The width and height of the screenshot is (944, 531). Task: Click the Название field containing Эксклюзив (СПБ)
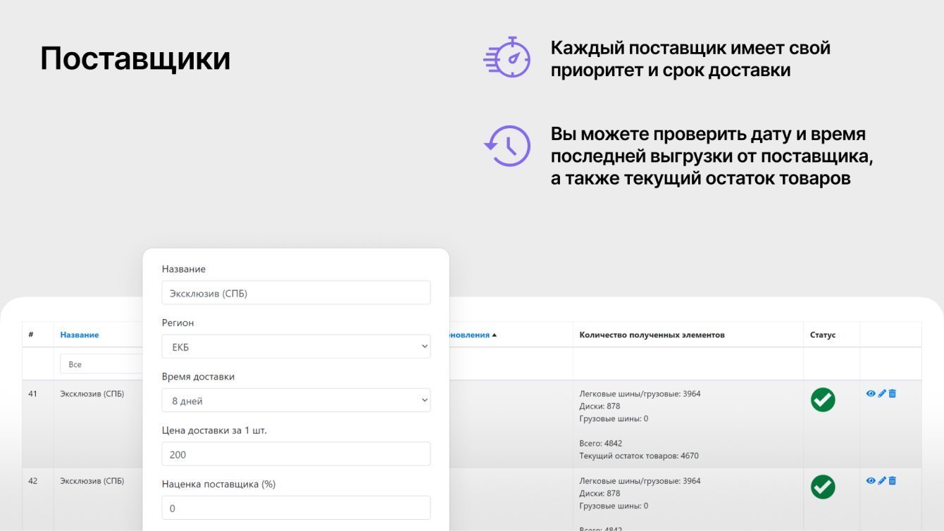(296, 293)
